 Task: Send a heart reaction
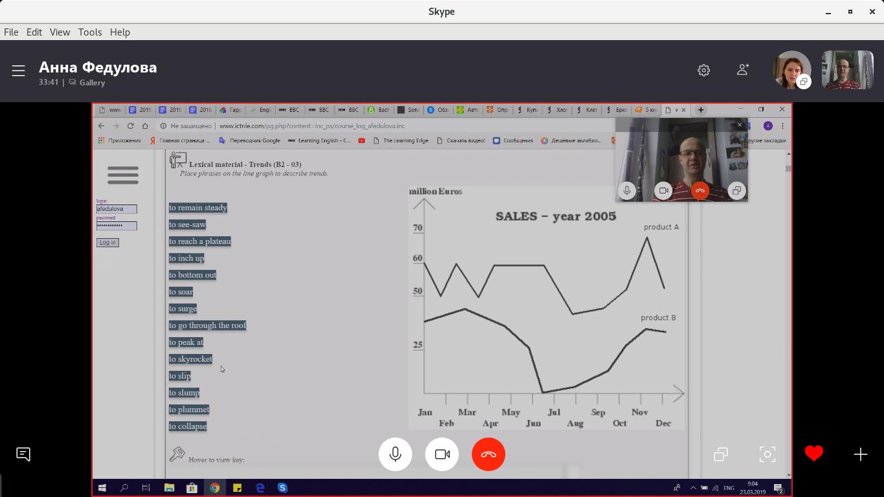[813, 454]
